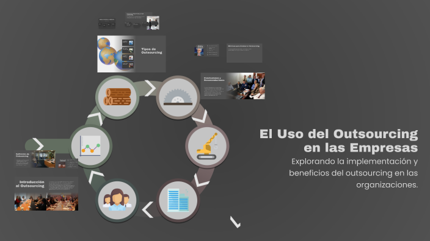This screenshot has width=430, height=241.
Task: Click the "Introducción al Outsourcing" heading text
Action: point(30,184)
